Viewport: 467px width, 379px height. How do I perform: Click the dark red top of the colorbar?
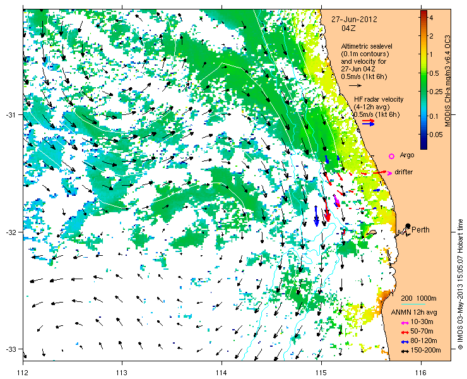424,13
